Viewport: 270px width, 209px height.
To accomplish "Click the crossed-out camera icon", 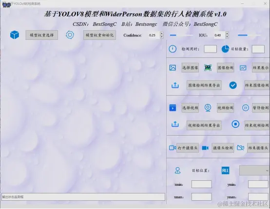I will [x=240, y=148].
